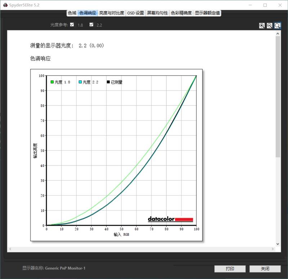Click the datacolor logo on the chart
The width and height of the screenshot is (288, 279).
[x=169, y=218]
